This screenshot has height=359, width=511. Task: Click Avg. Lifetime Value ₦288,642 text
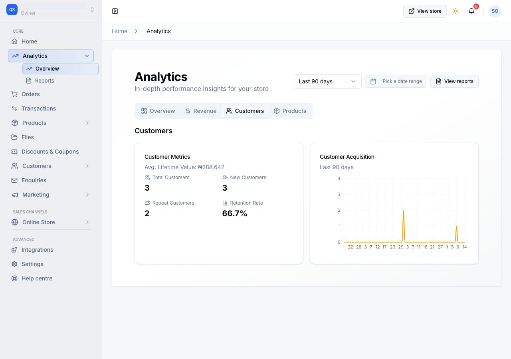184,167
